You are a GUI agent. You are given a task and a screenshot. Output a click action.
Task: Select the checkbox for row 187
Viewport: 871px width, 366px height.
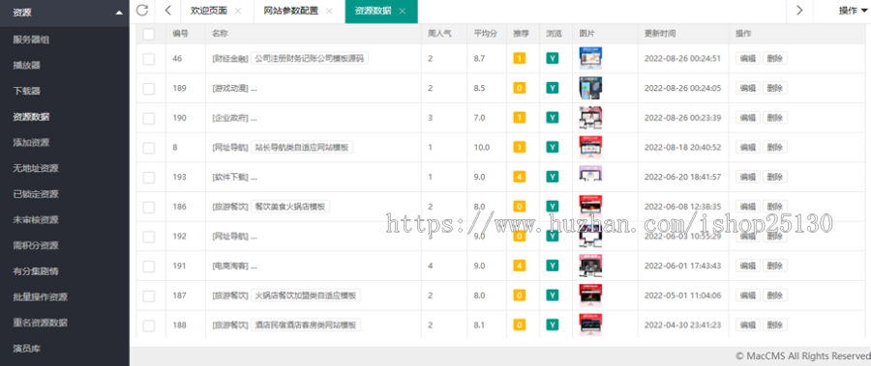coord(148,296)
